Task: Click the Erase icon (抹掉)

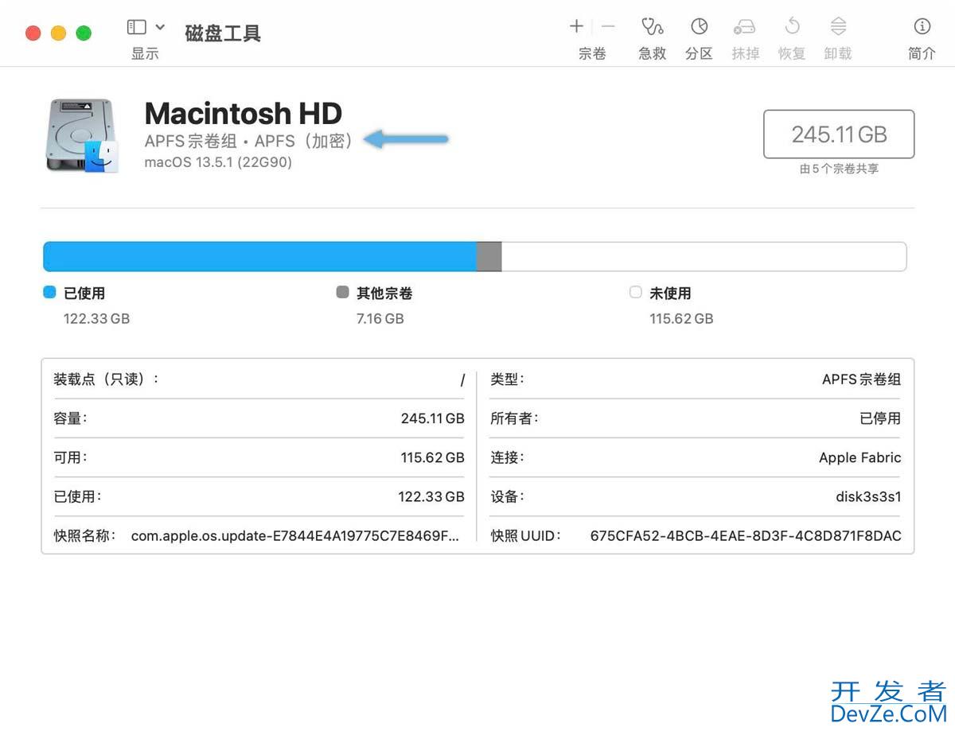Action: coord(745,27)
